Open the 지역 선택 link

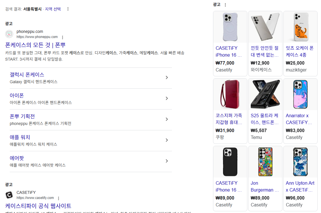53,9
